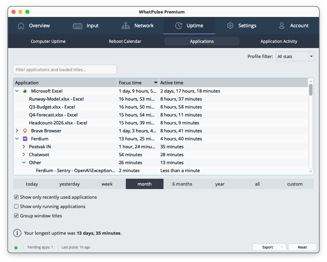The height and width of the screenshot is (262, 327).
Task: Toggle Group window titles checkbox
Action: tap(16, 216)
